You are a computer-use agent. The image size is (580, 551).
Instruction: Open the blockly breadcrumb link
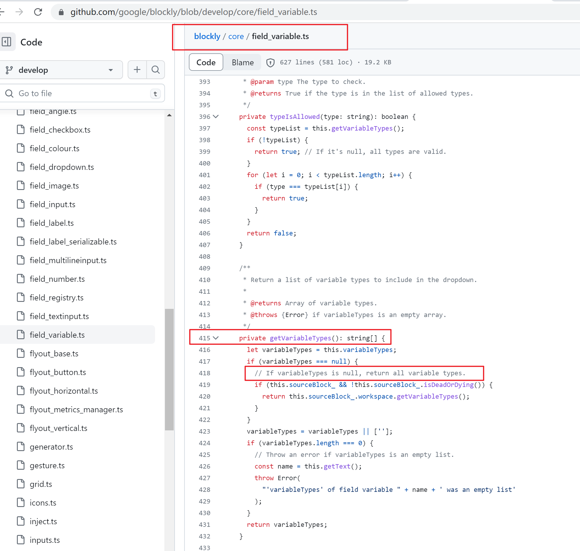[x=207, y=36]
